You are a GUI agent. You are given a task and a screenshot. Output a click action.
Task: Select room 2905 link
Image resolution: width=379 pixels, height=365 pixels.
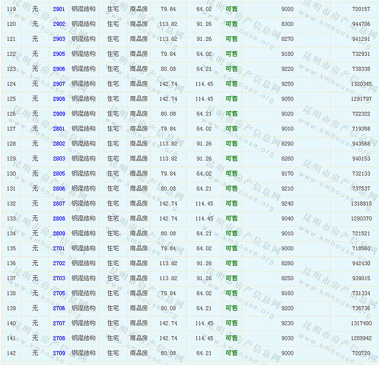click(58, 54)
